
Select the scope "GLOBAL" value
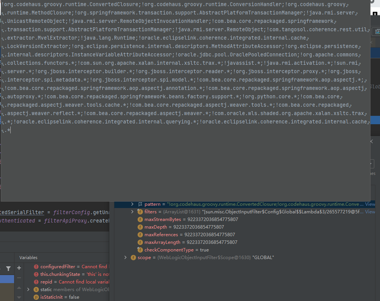click(263, 258)
